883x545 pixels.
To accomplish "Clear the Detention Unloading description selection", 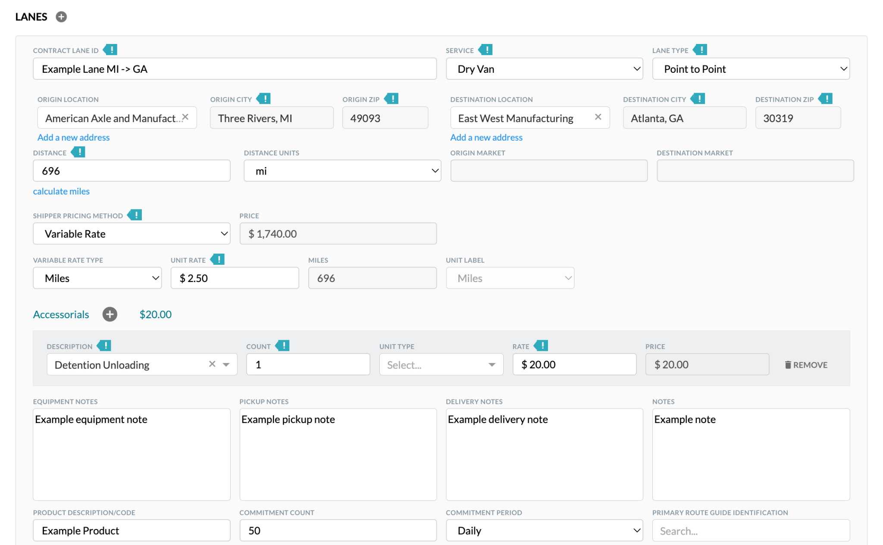I will (x=212, y=364).
